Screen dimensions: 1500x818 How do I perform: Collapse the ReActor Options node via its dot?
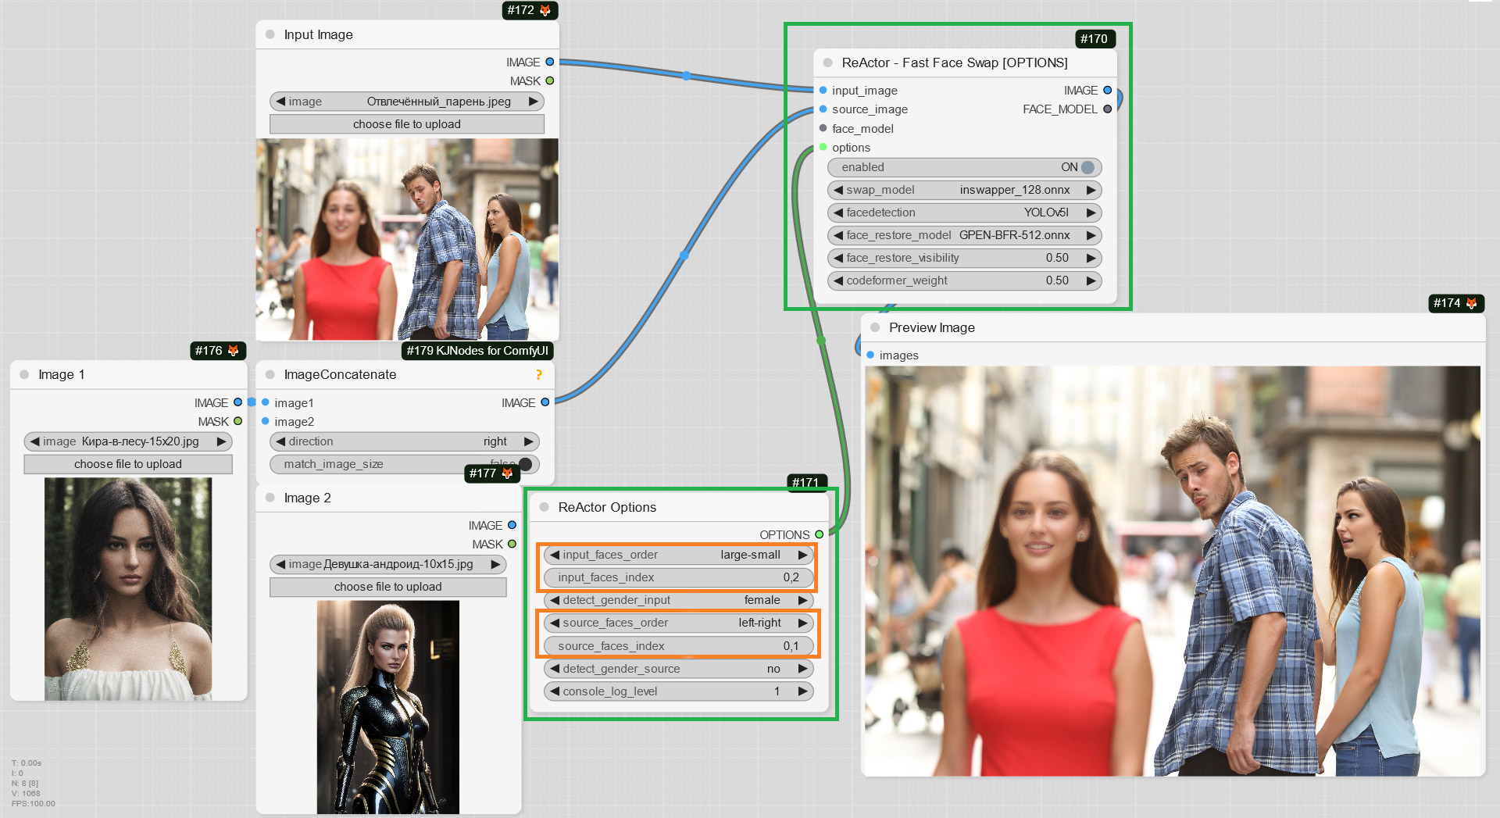pos(545,507)
